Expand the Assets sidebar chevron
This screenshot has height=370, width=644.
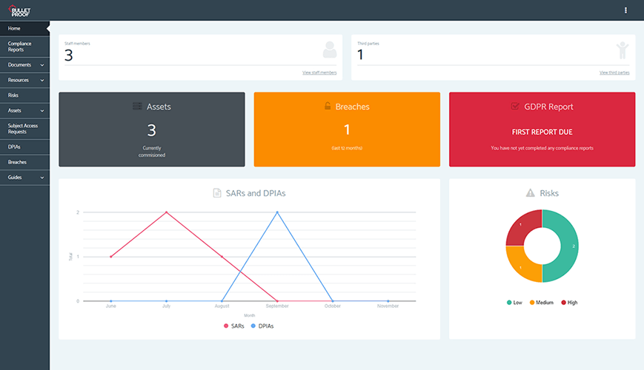click(x=42, y=111)
